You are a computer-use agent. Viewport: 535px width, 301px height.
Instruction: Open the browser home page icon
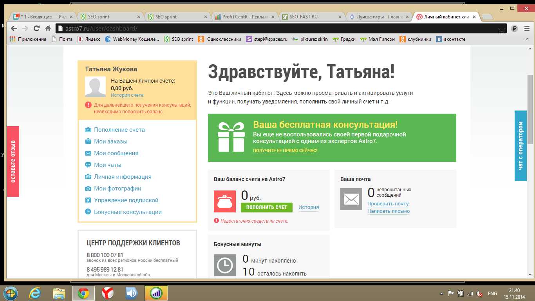[x=48, y=28]
